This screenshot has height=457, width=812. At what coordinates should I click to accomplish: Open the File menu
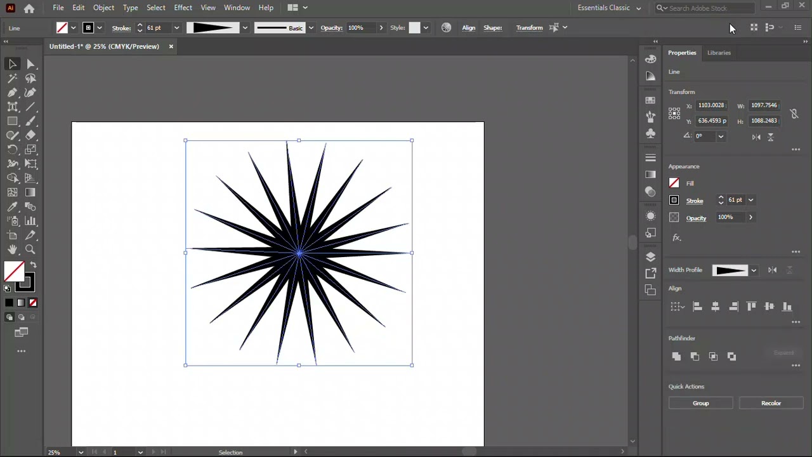[x=58, y=8]
